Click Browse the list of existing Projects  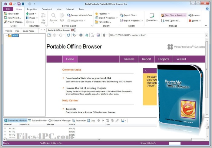click(86, 88)
